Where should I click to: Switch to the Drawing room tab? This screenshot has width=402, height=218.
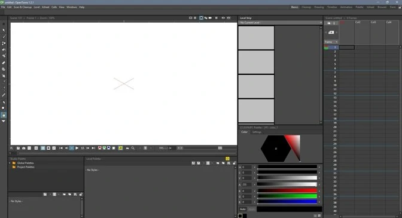pyautogui.click(x=319, y=7)
